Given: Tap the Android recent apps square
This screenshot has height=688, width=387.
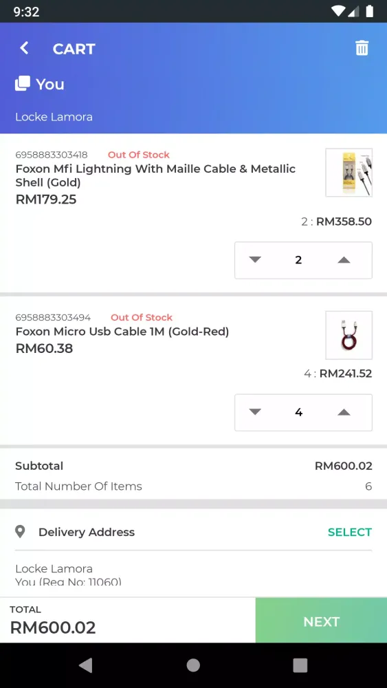Looking at the screenshot, I should click(x=300, y=665).
